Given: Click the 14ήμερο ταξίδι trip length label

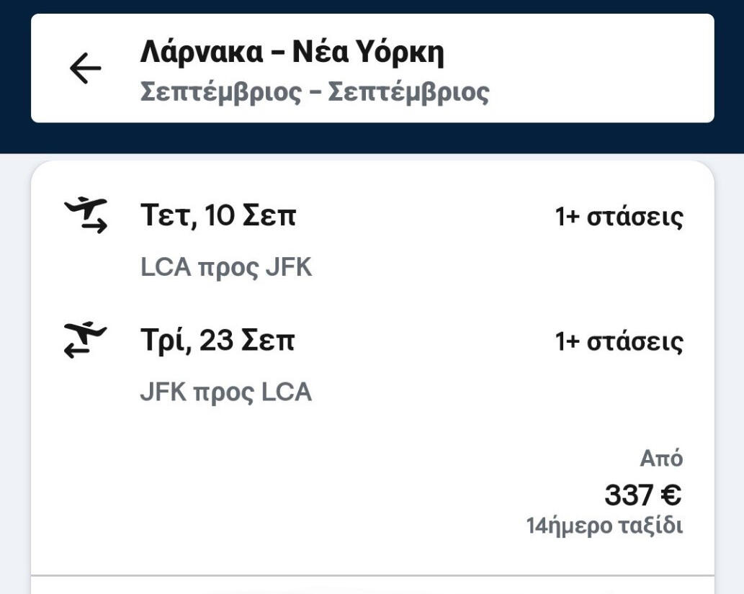Looking at the screenshot, I should point(604,526).
